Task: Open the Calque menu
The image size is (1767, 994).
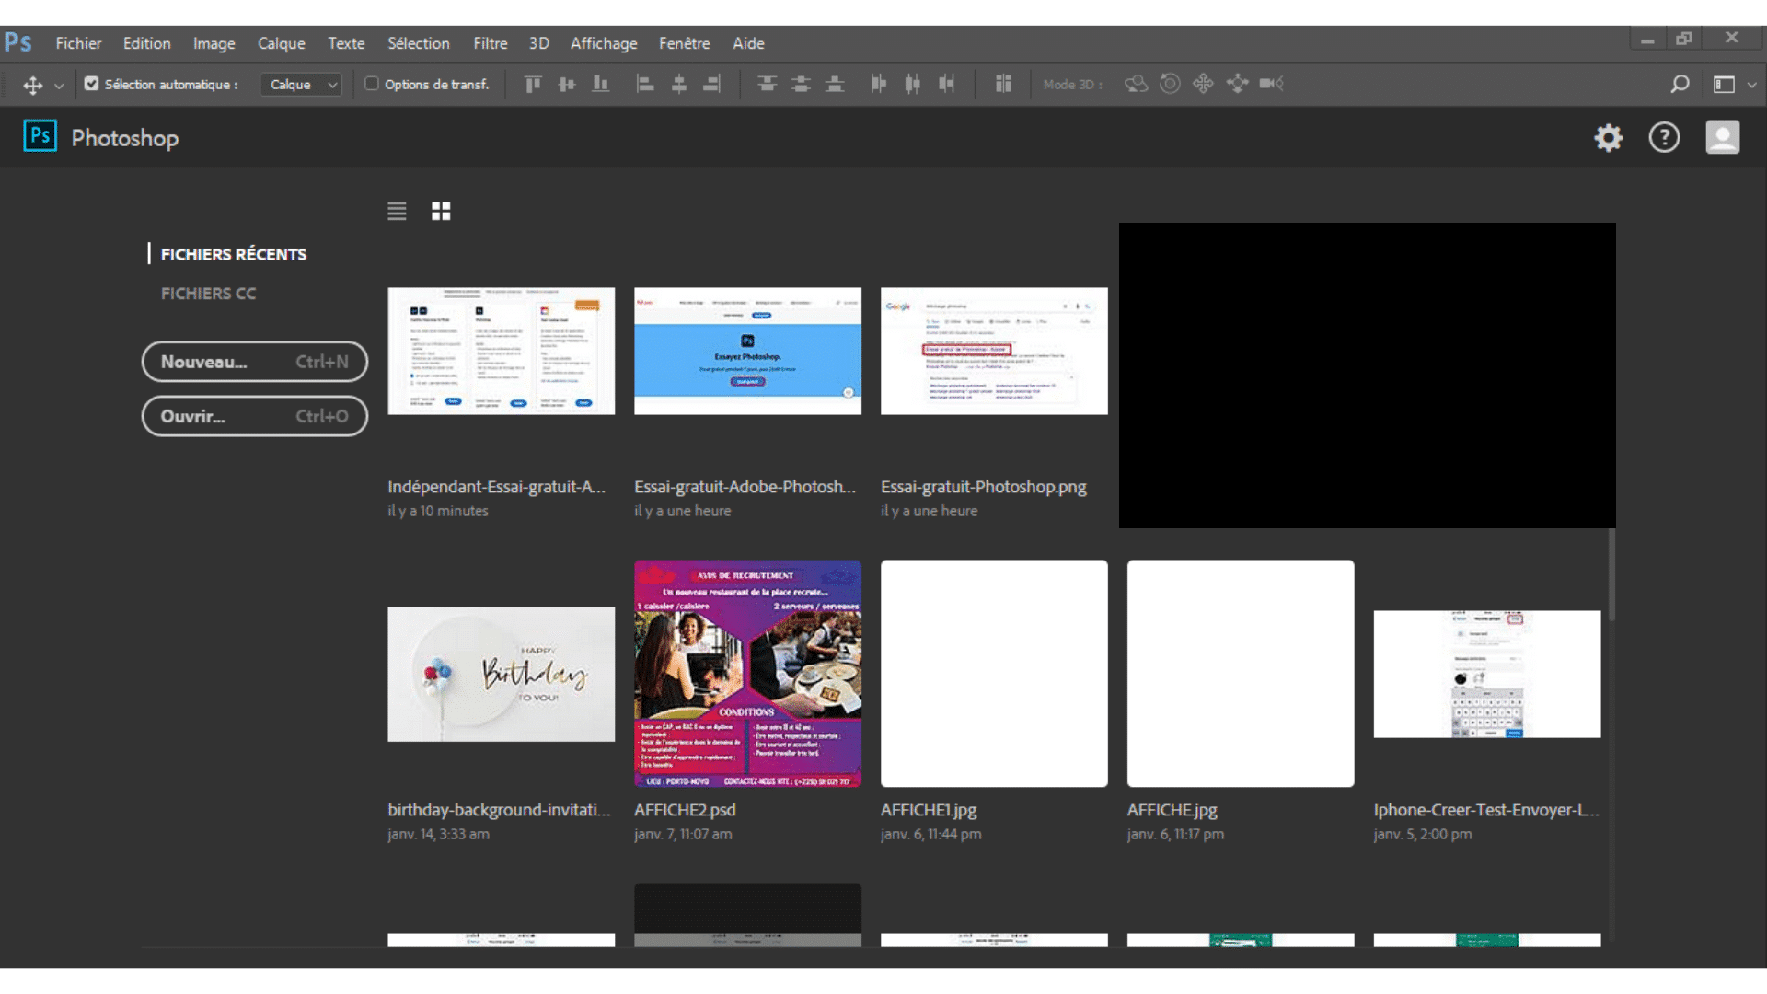Action: tap(281, 43)
